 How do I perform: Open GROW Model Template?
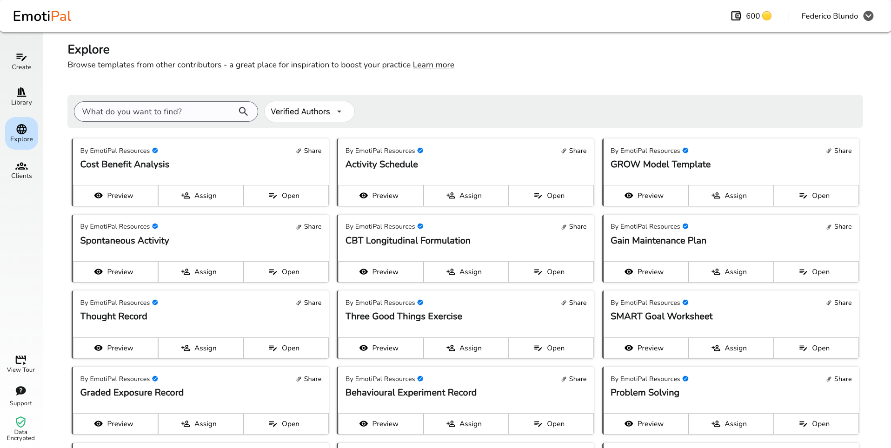816,196
